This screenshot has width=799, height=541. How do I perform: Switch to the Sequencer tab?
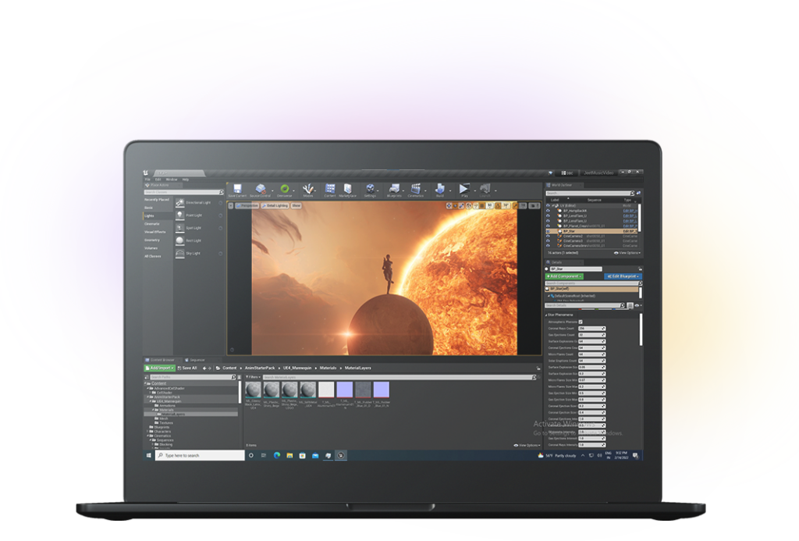[x=197, y=360]
